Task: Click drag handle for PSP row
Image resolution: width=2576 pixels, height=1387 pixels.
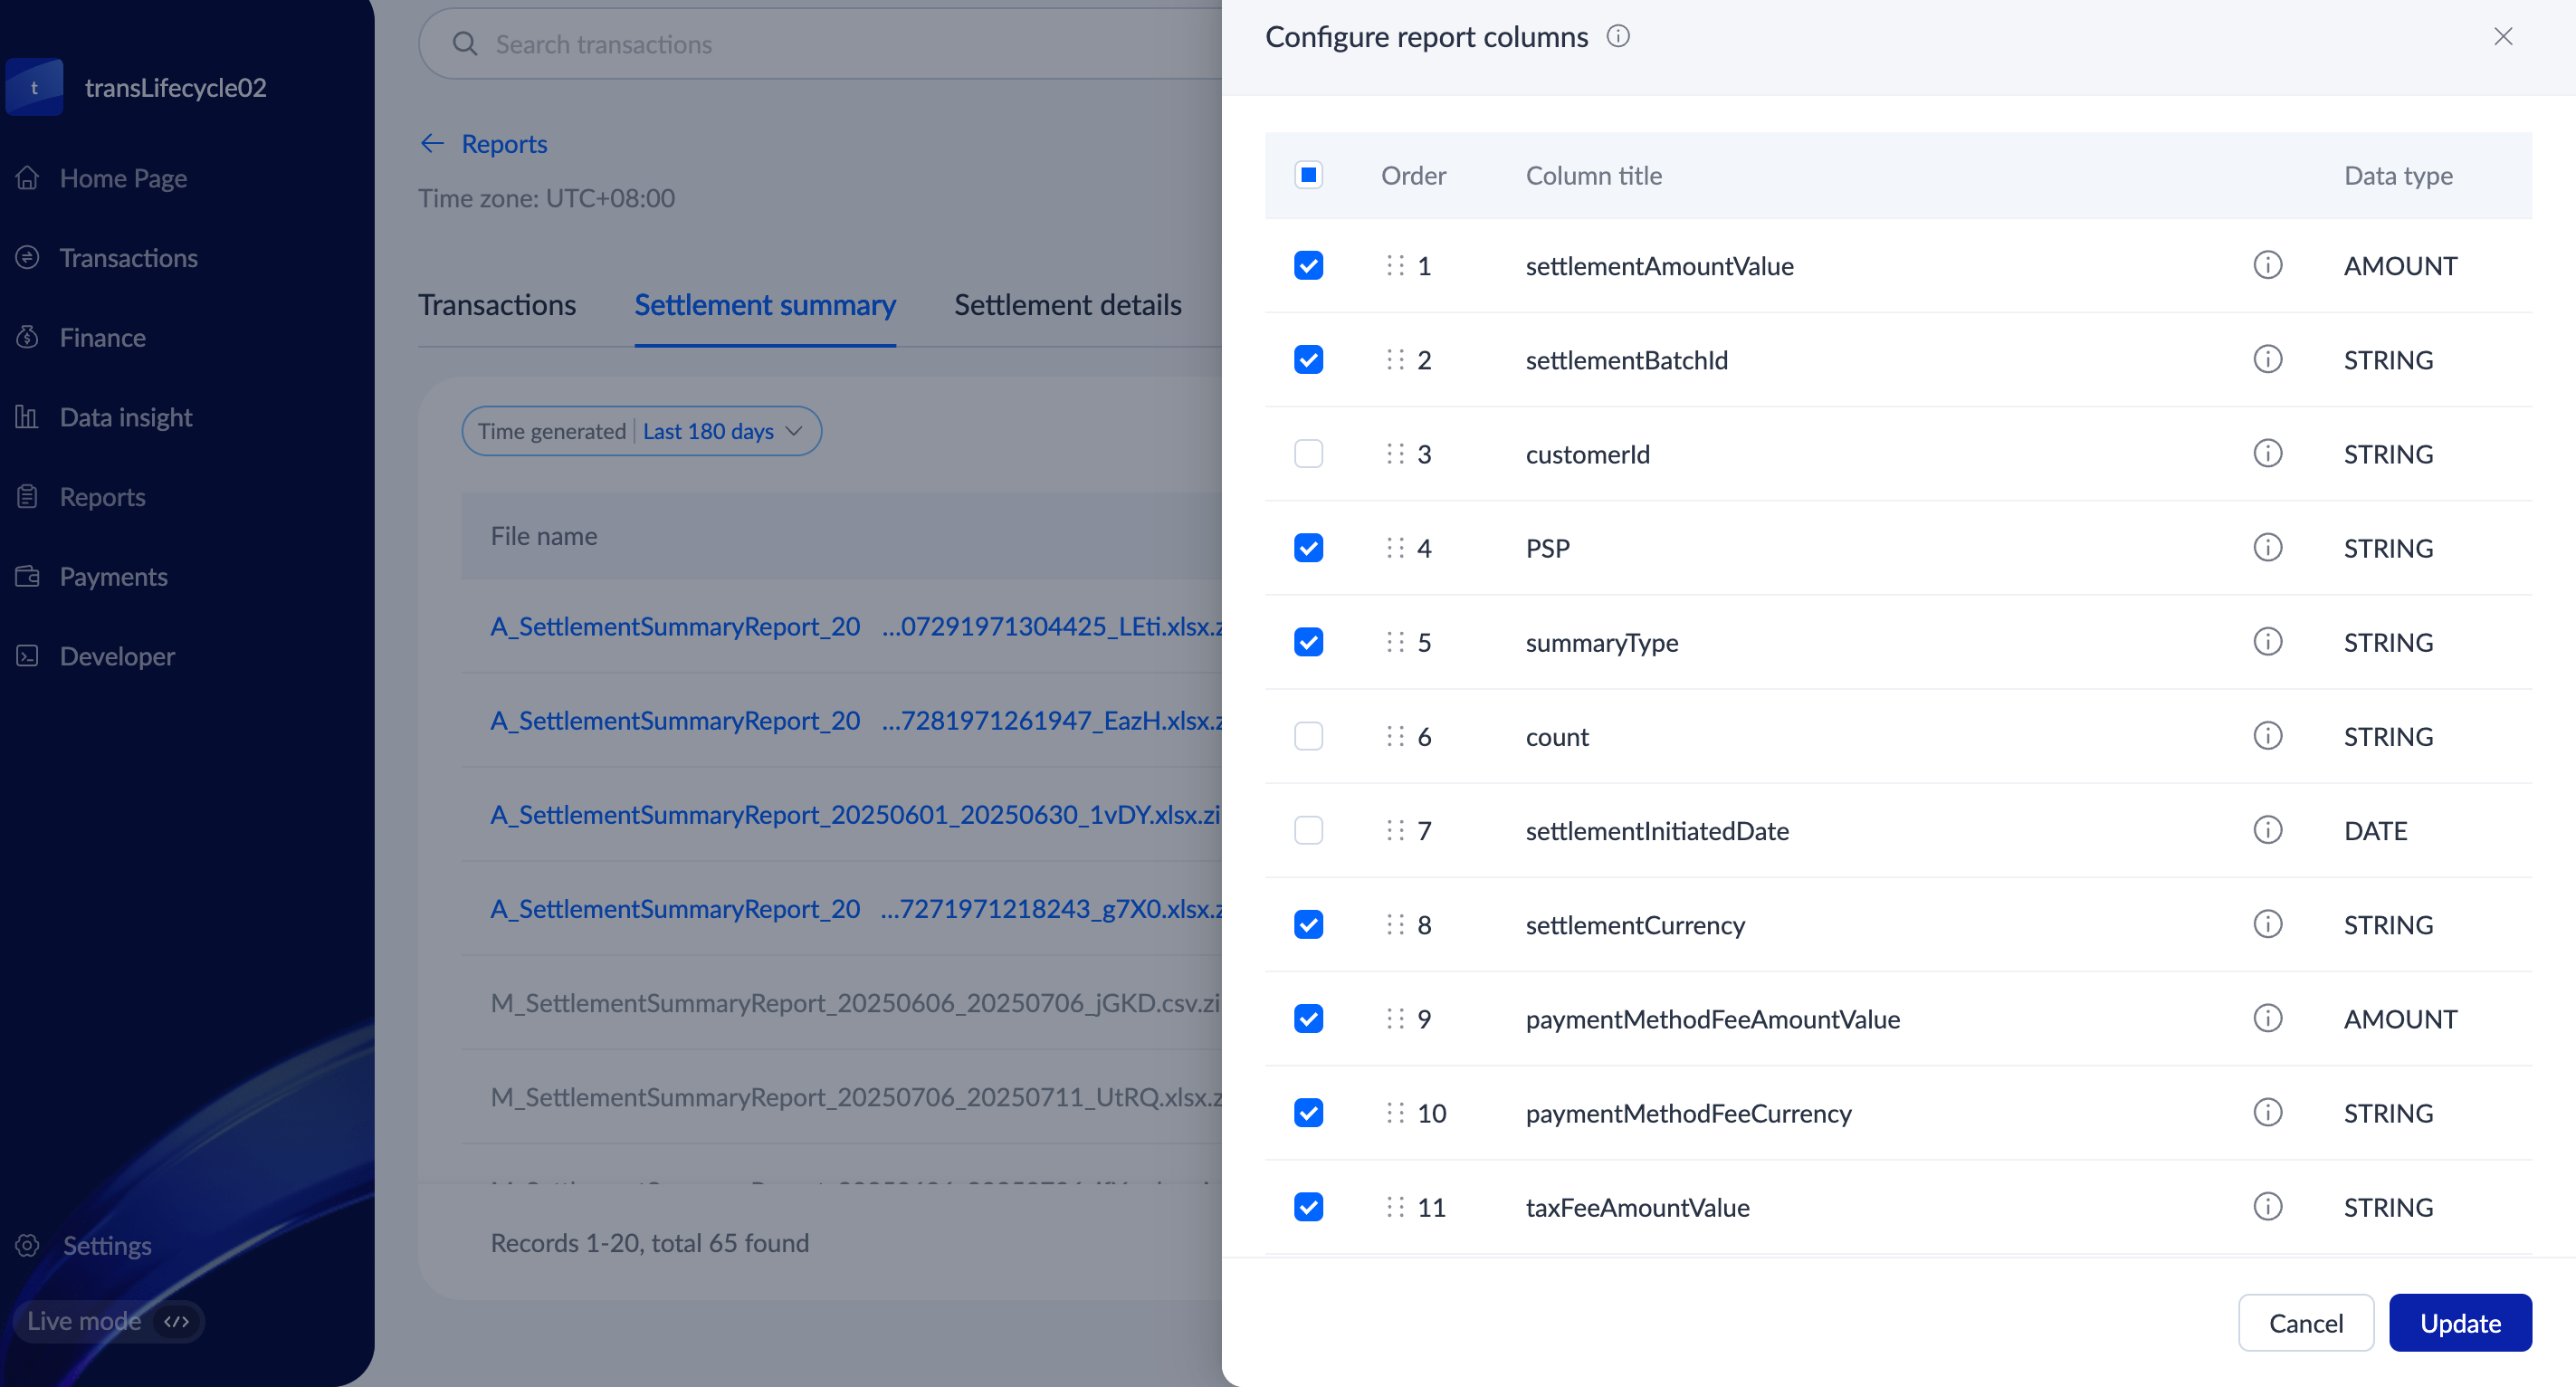Action: pos(1395,548)
